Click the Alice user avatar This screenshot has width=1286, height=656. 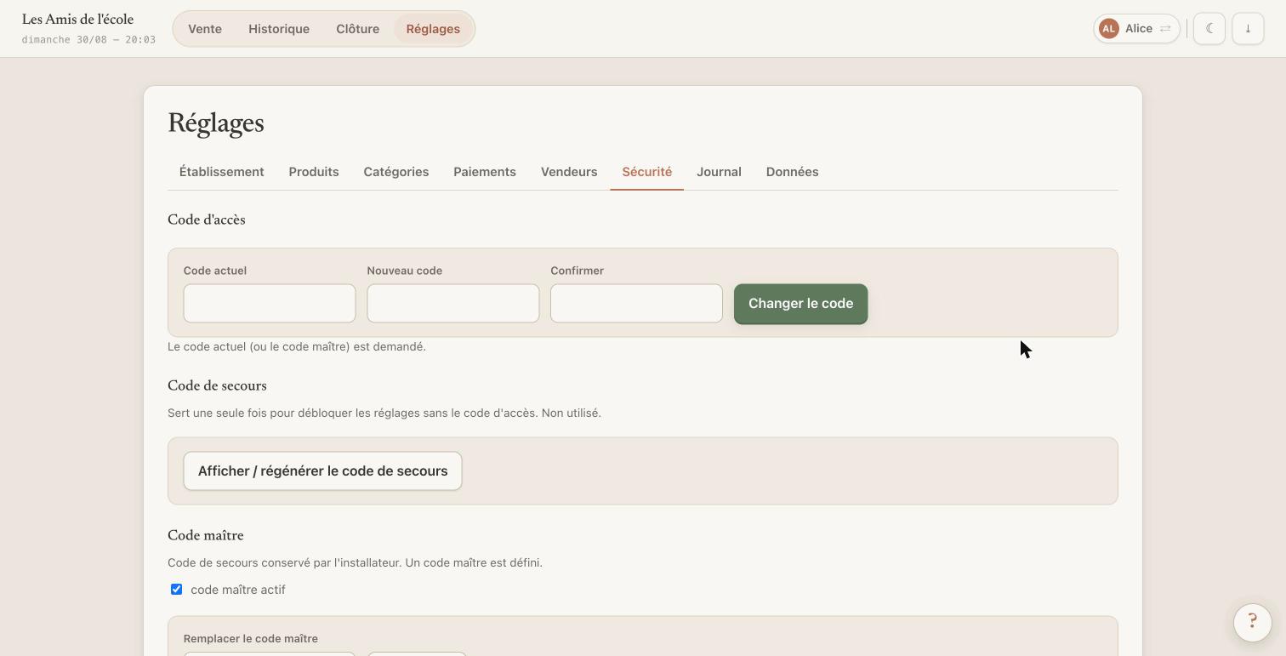click(x=1108, y=29)
